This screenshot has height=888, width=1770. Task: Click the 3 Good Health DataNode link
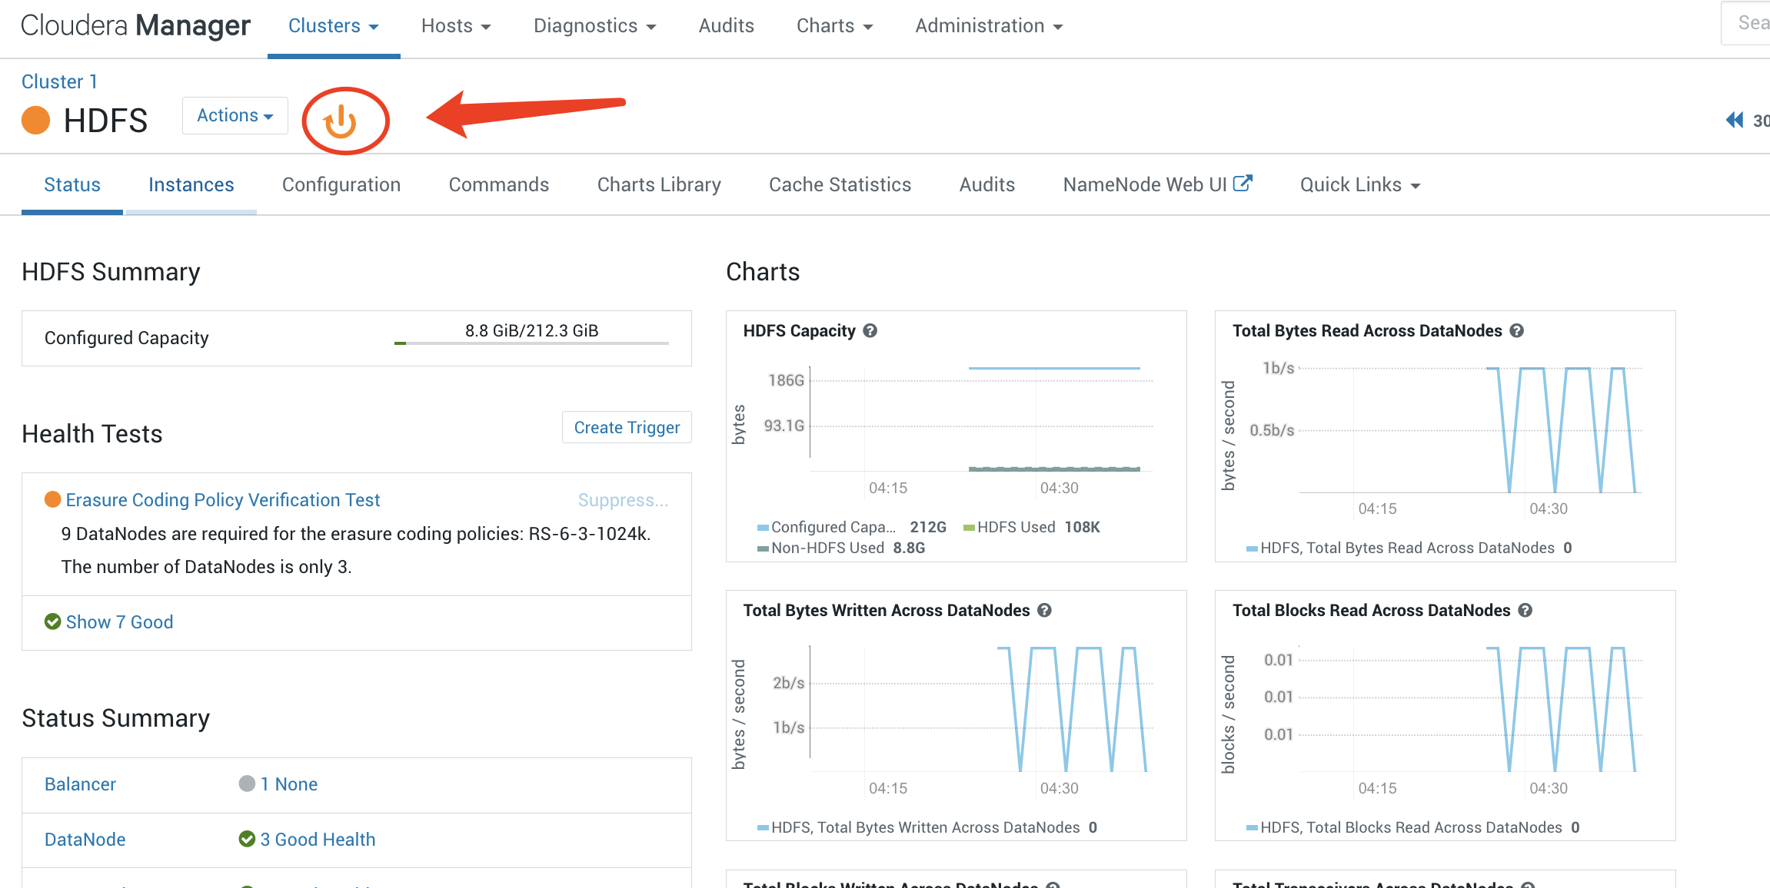(318, 839)
